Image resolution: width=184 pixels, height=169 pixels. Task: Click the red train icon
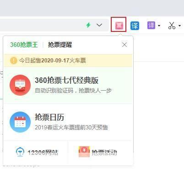(20, 85)
